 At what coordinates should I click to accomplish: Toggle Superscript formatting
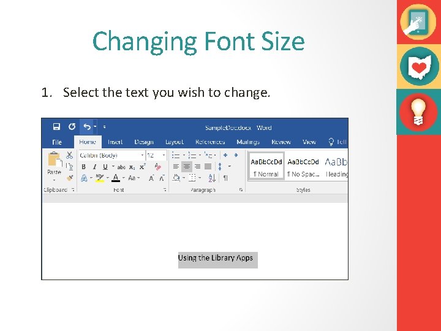tap(143, 166)
